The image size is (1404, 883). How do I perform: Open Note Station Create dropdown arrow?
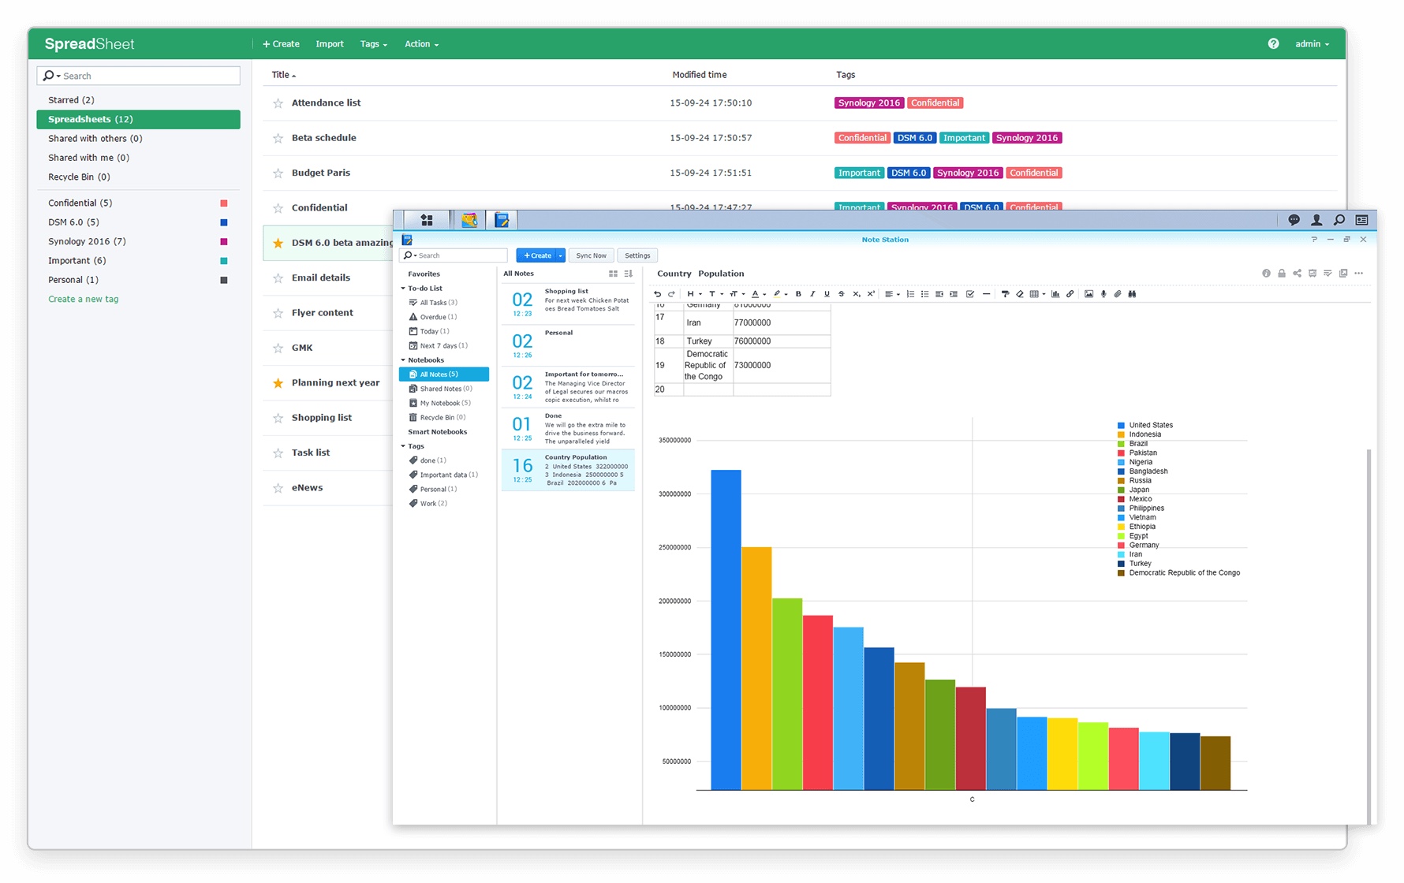point(561,255)
